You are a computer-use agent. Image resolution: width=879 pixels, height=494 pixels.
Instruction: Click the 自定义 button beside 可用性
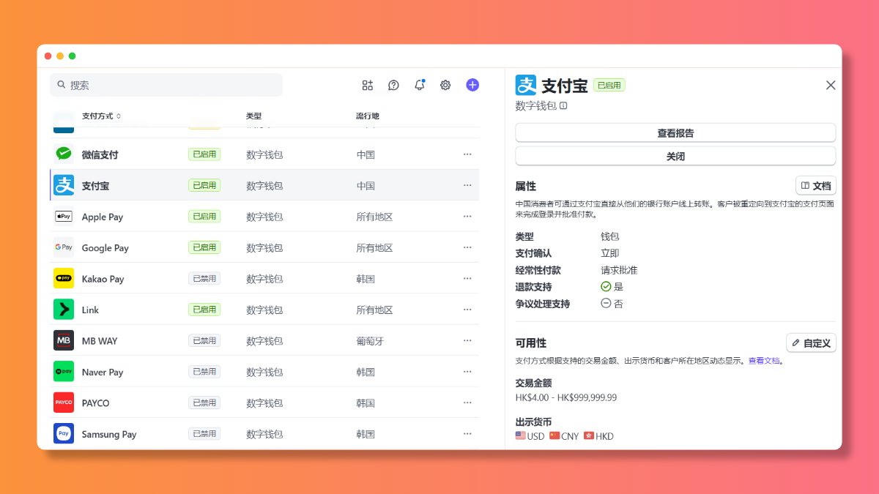click(811, 343)
